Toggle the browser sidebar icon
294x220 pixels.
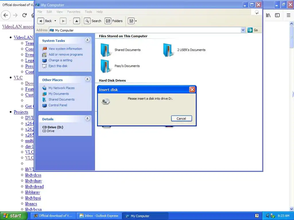277,15
